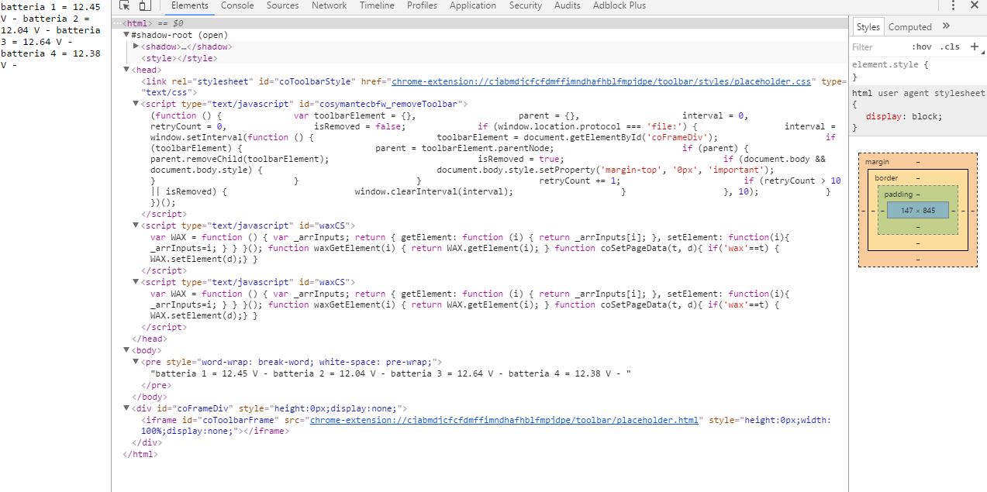The height and width of the screenshot is (492, 987).
Task: Click the 147 × 845 content box
Action: coord(918,210)
